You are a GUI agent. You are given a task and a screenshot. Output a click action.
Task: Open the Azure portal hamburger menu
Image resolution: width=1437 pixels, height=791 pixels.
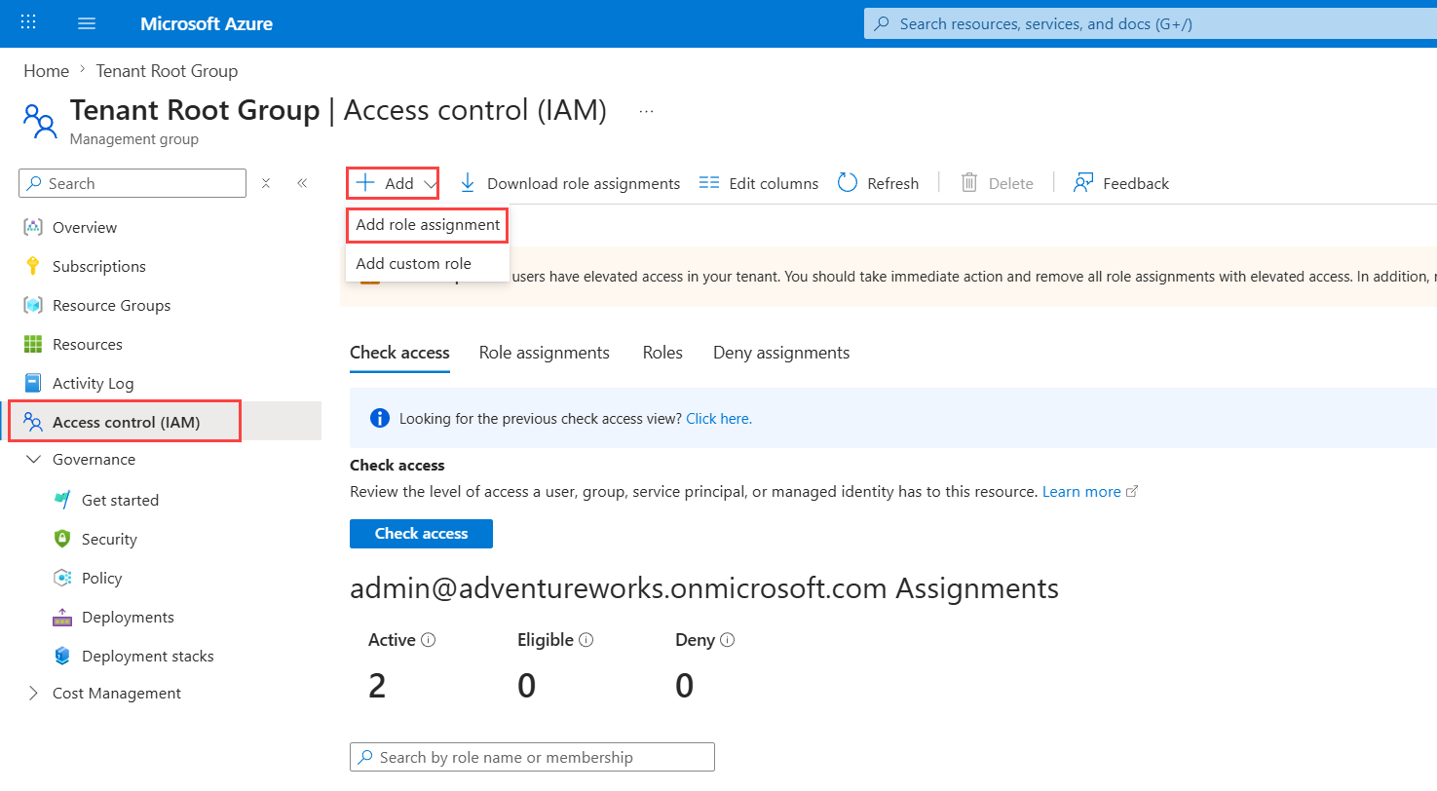pos(87,23)
